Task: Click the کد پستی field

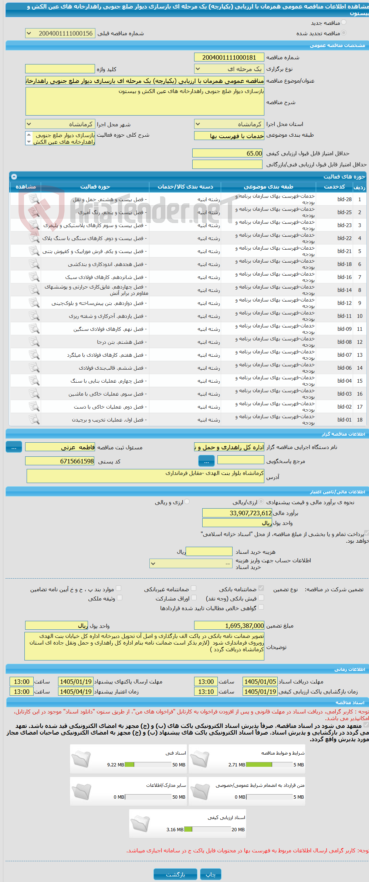Action: pos(60,461)
